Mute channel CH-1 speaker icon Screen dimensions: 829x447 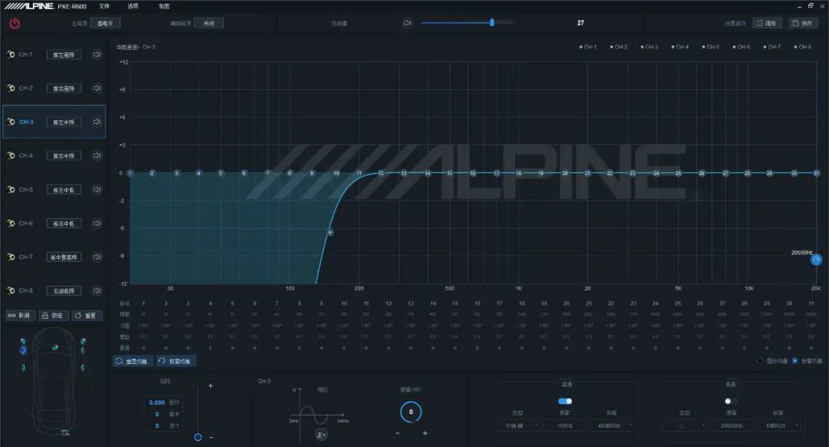coord(97,55)
